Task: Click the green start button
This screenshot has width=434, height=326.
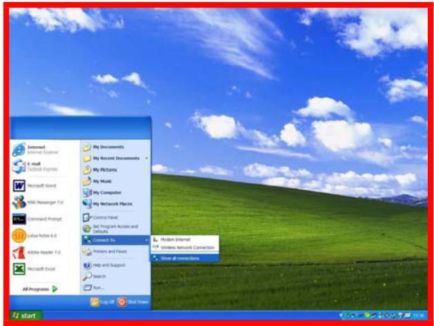Action: (26, 316)
